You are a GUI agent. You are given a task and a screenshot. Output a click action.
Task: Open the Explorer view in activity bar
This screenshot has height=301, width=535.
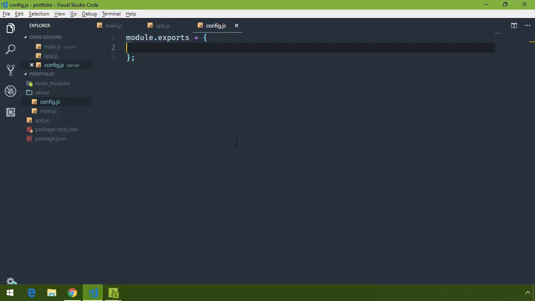pos(10,28)
